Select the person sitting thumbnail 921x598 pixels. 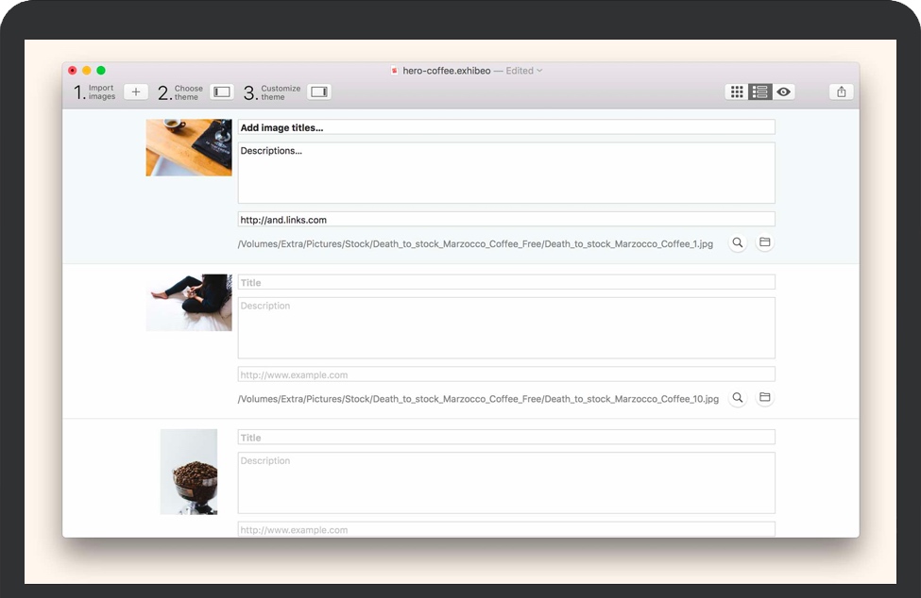[x=189, y=302]
